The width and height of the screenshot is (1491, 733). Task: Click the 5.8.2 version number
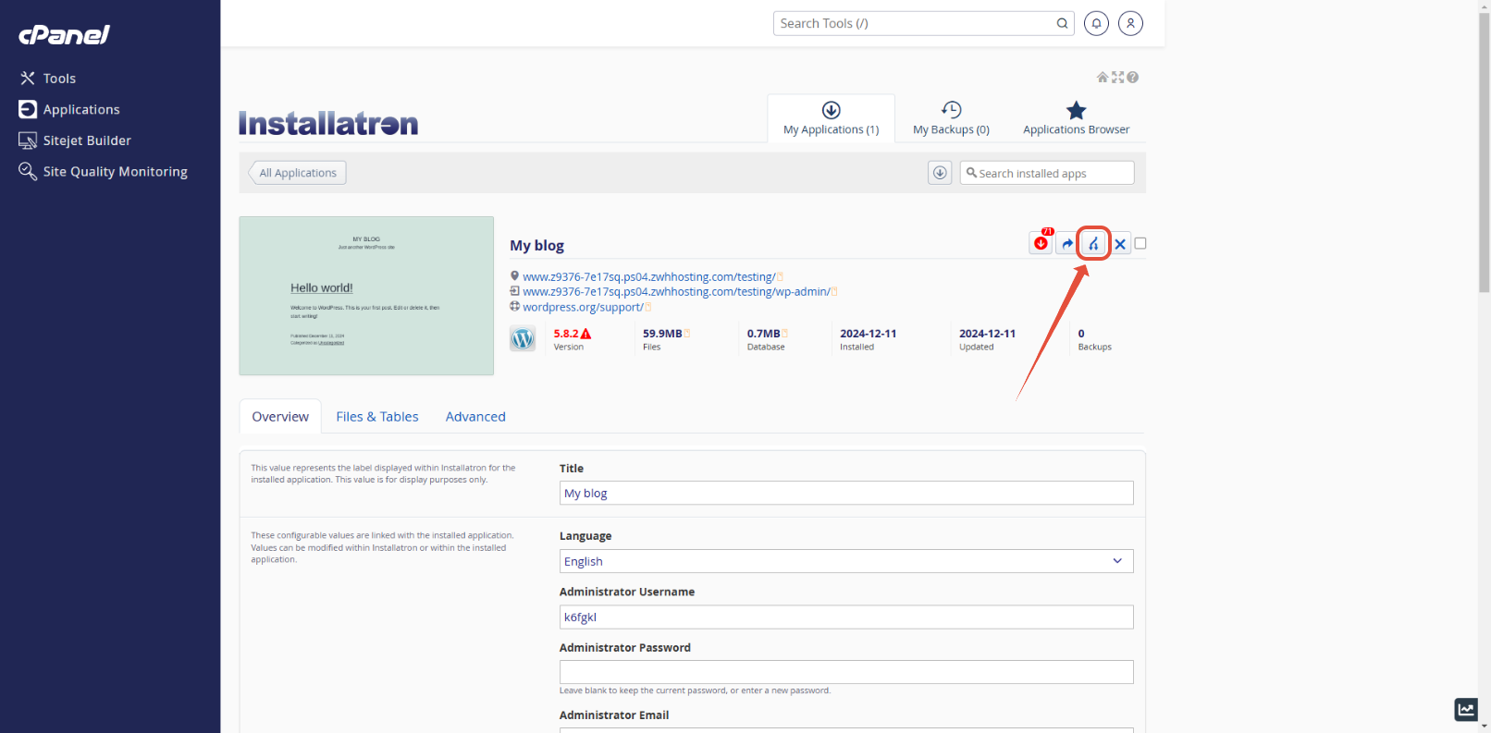566,334
